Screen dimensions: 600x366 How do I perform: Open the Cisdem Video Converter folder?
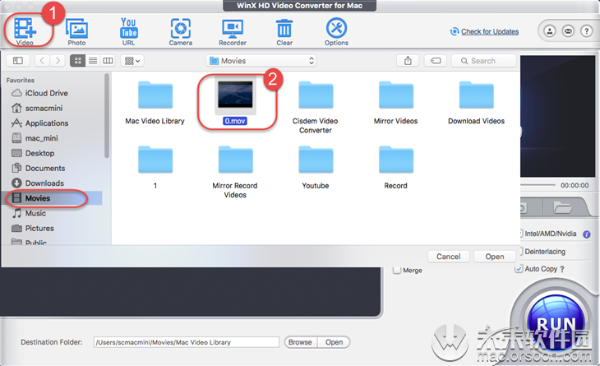coord(316,95)
